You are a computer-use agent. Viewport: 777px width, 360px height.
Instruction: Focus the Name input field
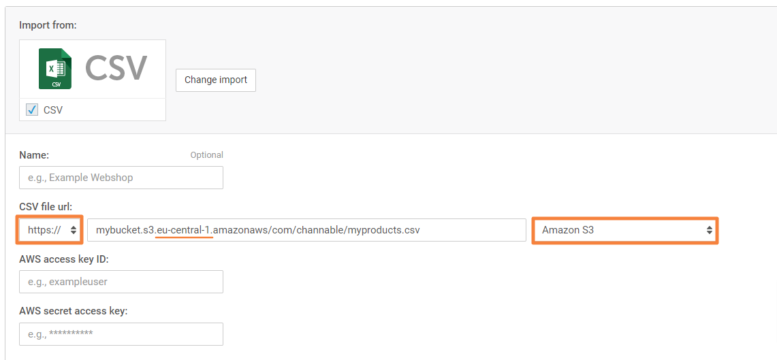click(121, 178)
